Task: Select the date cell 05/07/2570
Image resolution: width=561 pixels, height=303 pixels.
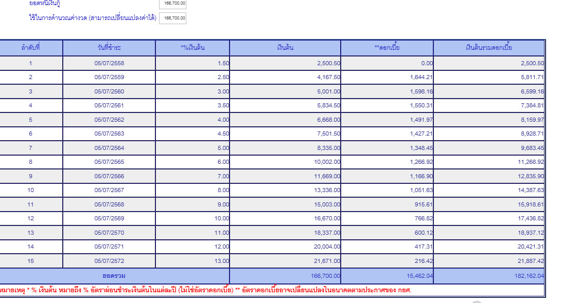Action: (x=109, y=232)
